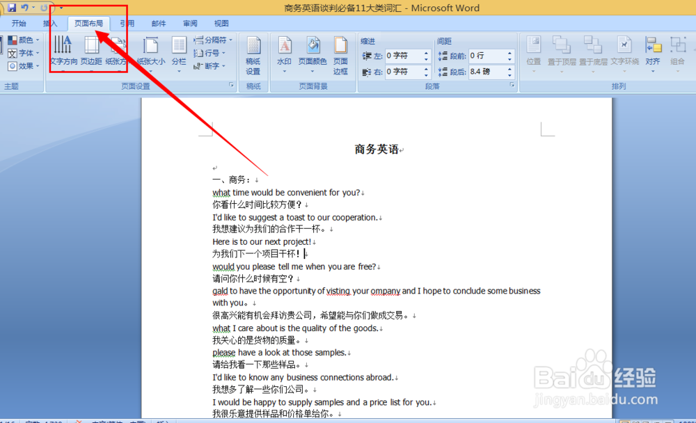Decrease the left indent with the down spinner

426,59
